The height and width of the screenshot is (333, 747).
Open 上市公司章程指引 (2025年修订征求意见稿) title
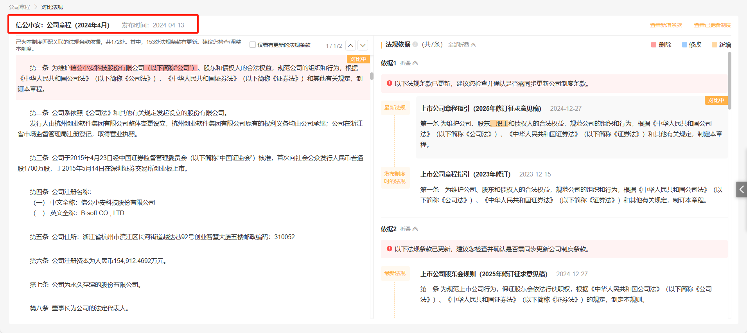pyautogui.click(x=481, y=108)
